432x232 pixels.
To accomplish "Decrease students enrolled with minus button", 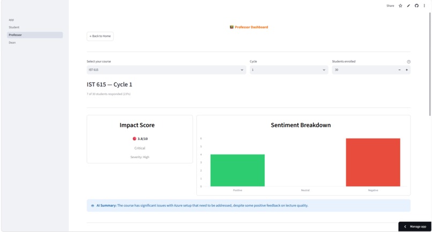I will pyautogui.click(x=399, y=70).
